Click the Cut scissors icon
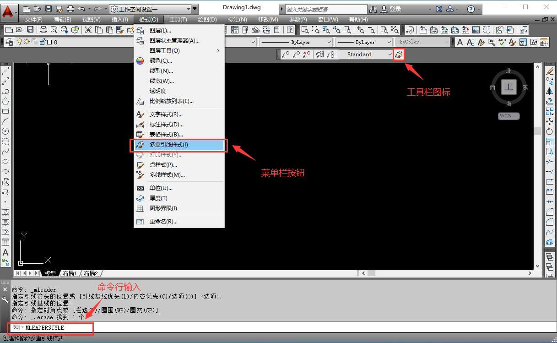The height and width of the screenshot is (343, 557). [88, 30]
